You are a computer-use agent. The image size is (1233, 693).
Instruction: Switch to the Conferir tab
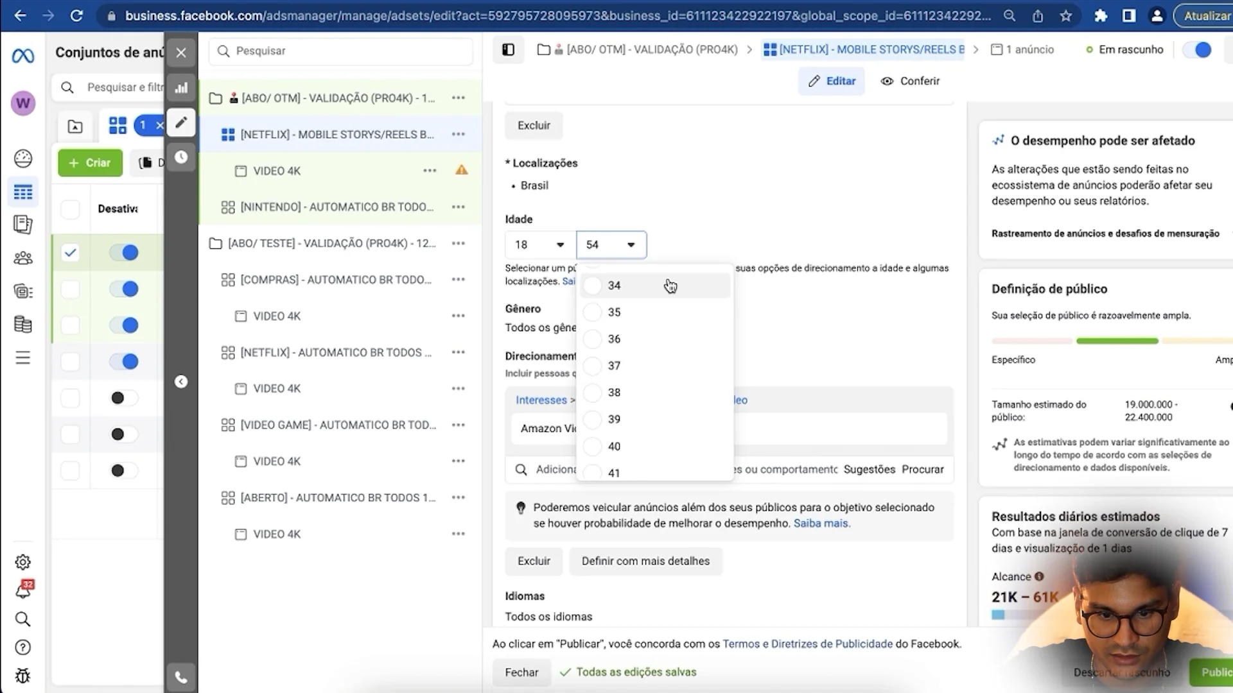point(910,81)
